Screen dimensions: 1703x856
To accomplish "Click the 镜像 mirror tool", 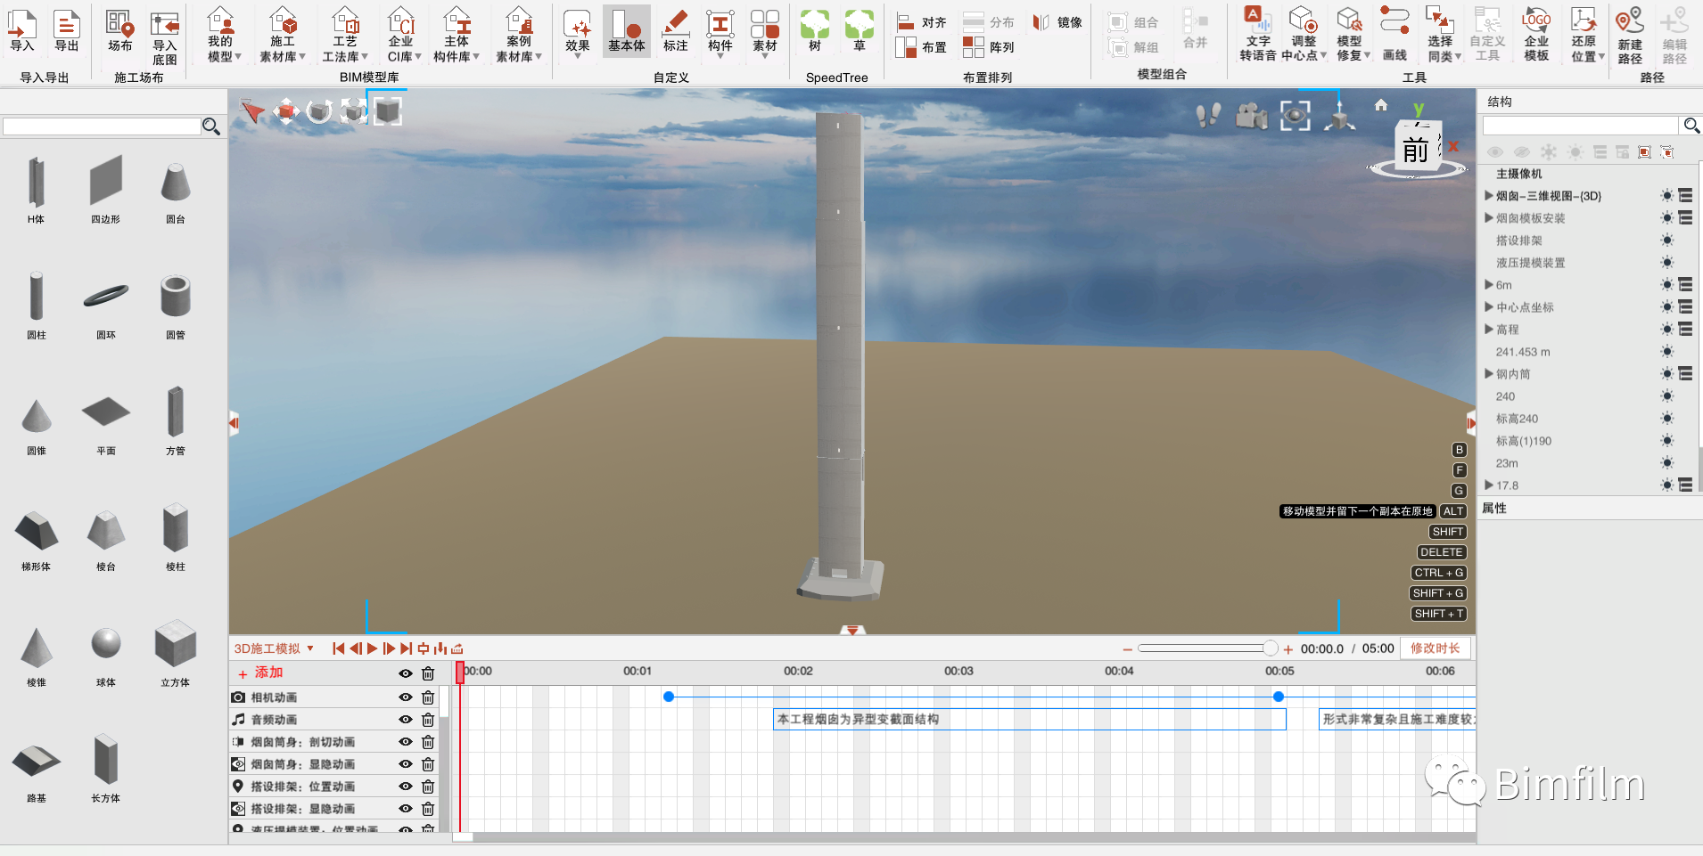I will tap(1058, 22).
